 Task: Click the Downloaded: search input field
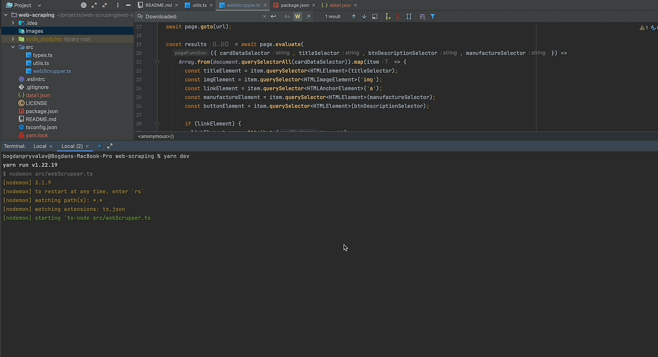tap(203, 16)
